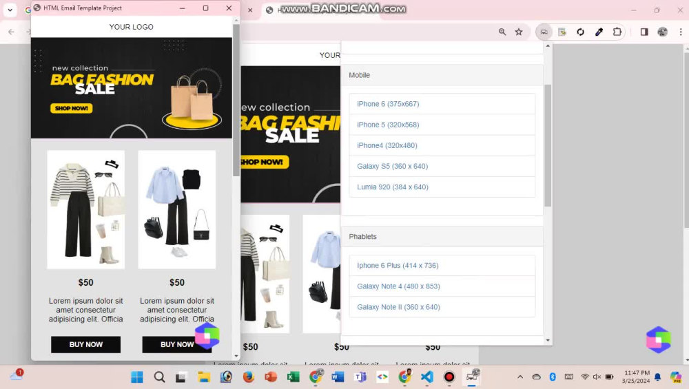Open the Extensions puzzle piece menu
This screenshot has width=689, height=389.
617,32
